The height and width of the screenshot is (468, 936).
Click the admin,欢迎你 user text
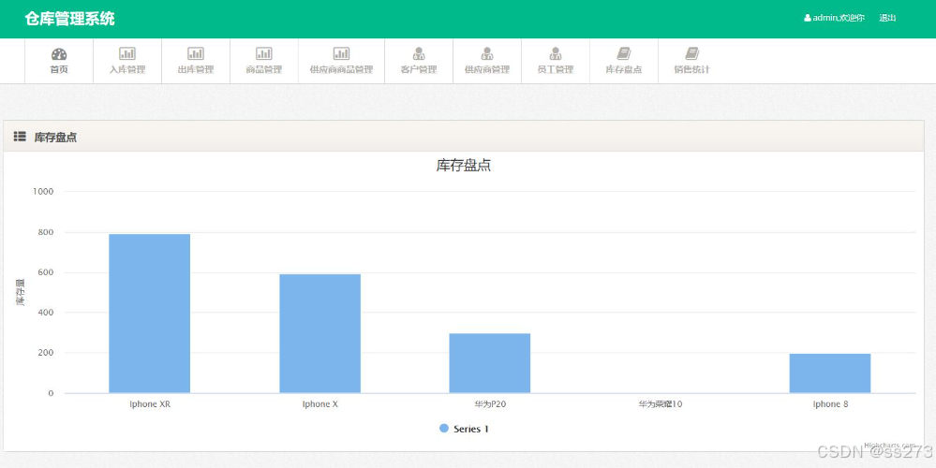pyautogui.click(x=839, y=18)
